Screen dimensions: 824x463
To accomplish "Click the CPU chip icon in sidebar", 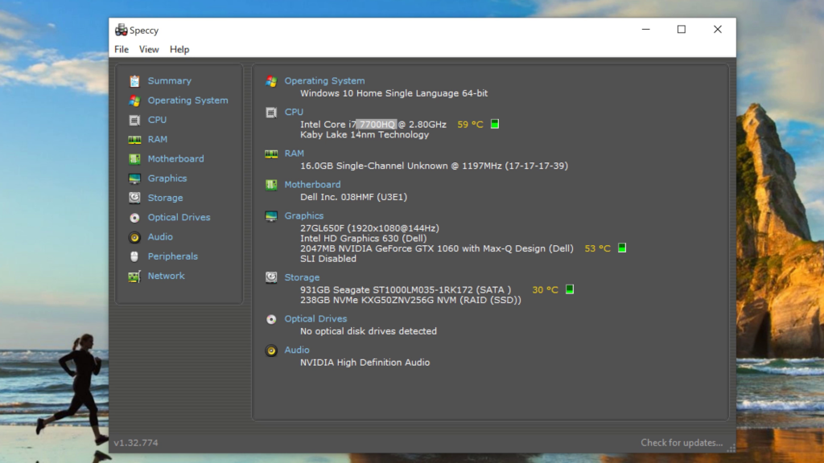I will point(134,121).
